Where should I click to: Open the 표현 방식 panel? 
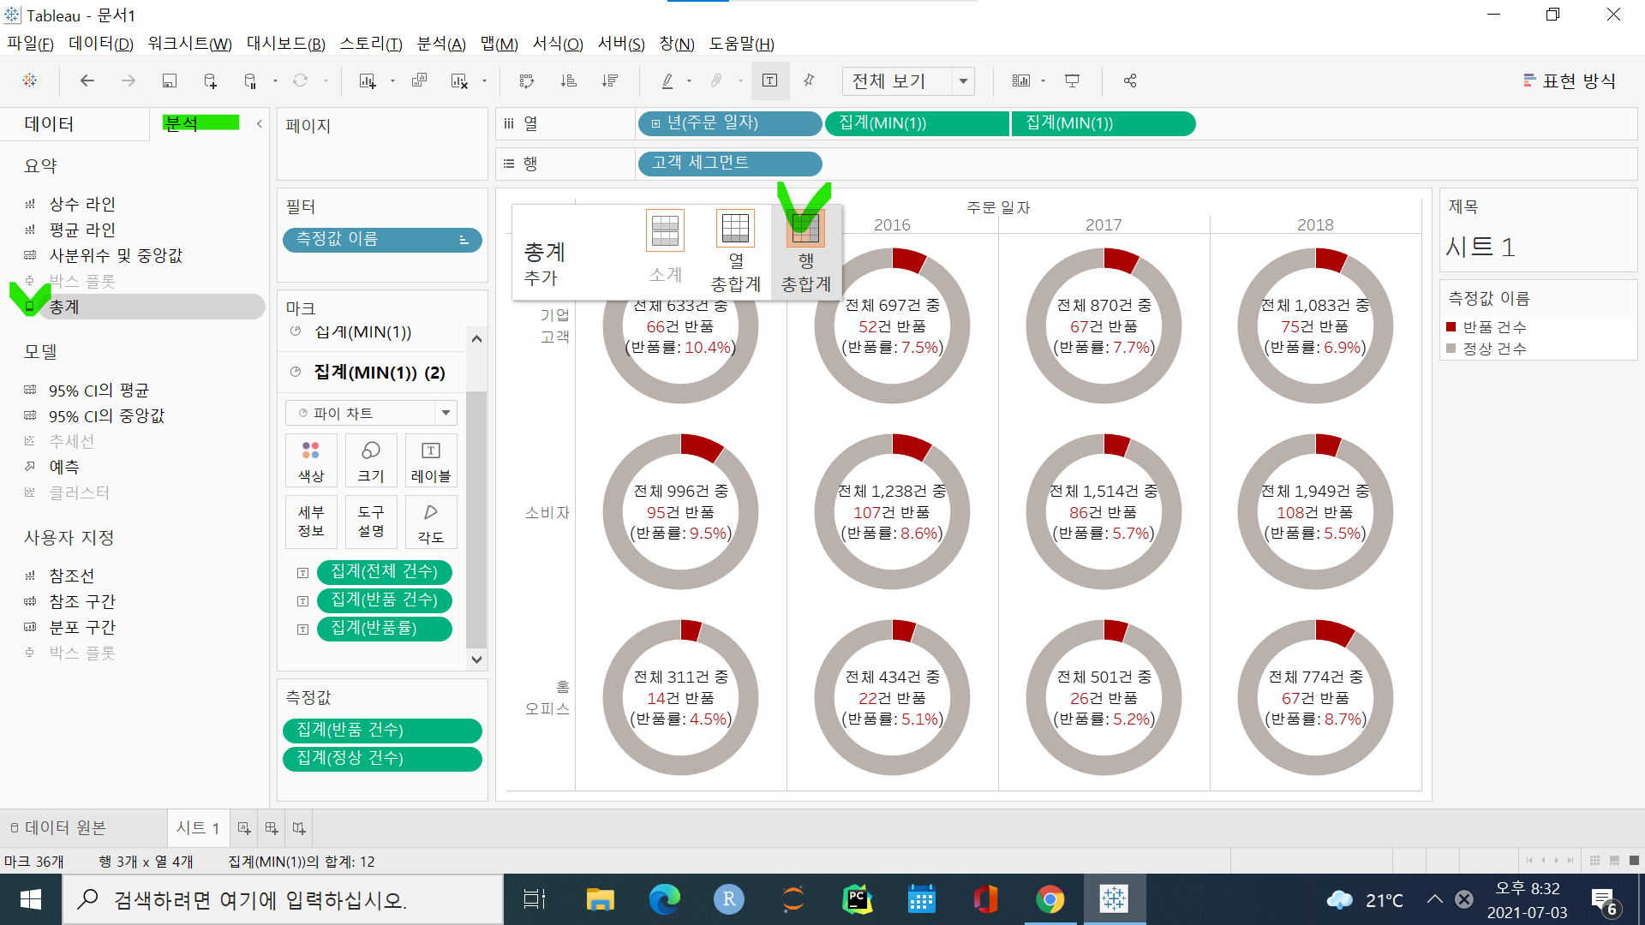[x=1569, y=81]
